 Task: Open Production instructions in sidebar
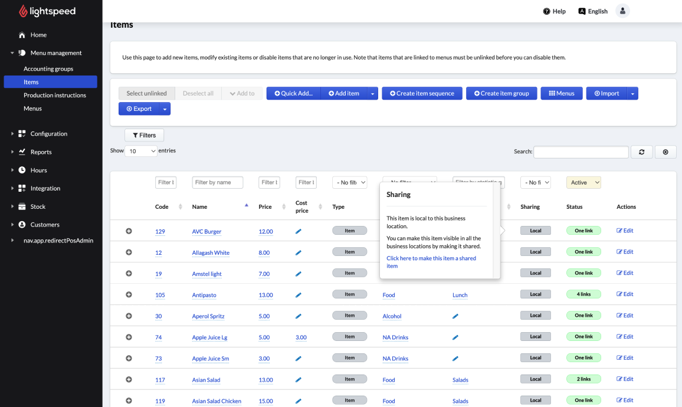[55, 95]
